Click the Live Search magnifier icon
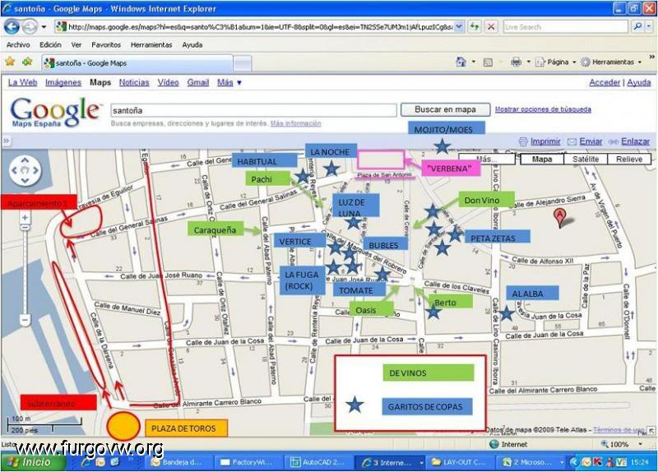This screenshot has width=658, height=472. pos(637,26)
